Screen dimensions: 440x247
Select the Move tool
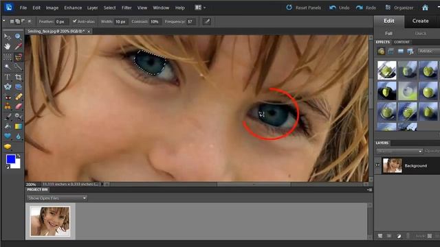coord(8,36)
